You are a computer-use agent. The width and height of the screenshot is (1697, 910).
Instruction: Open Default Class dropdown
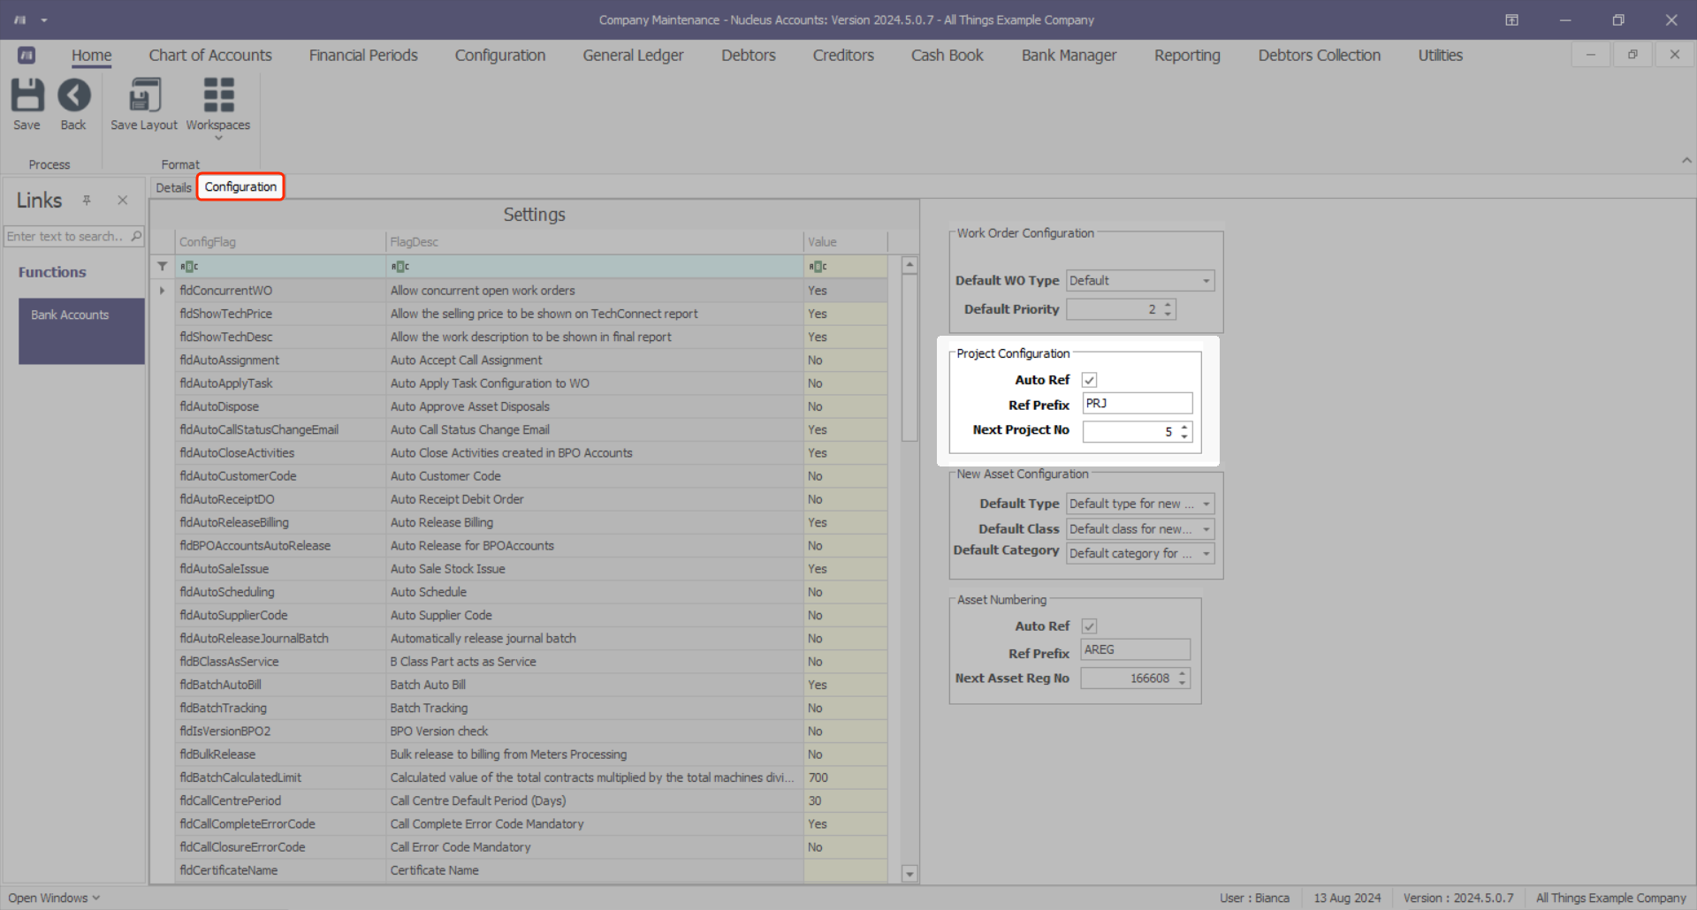[x=1206, y=529]
